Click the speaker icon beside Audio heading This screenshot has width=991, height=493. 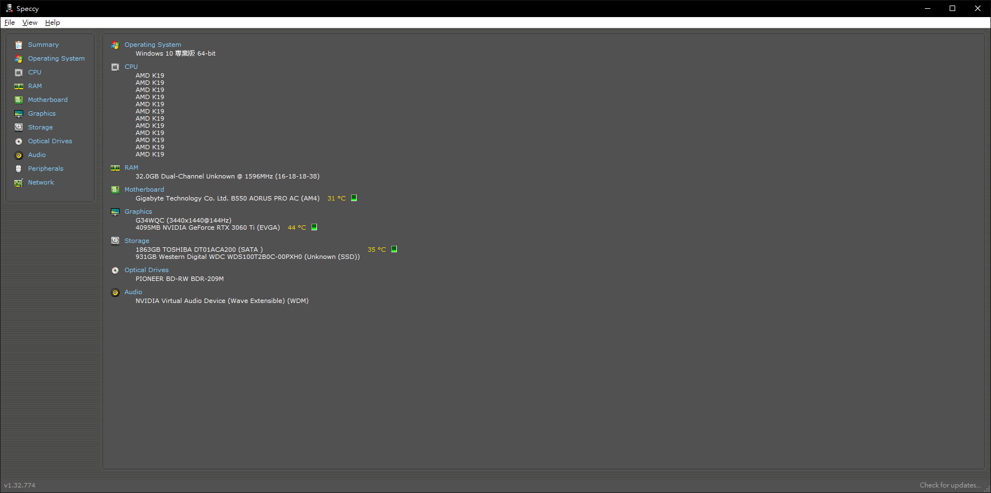[115, 292]
